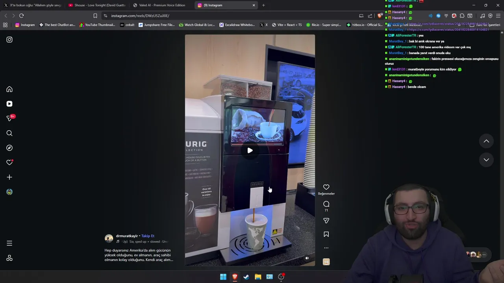Screen dimensions: 504x283
Task: Open YouTube Thumbnail bookmark
Action: pos(97,25)
